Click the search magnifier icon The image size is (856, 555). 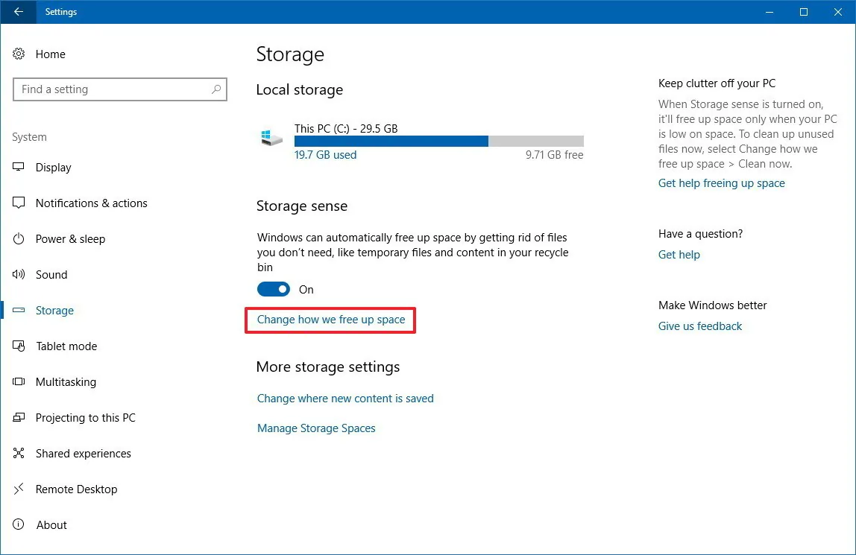pyautogui.click(x=216, y=89)
